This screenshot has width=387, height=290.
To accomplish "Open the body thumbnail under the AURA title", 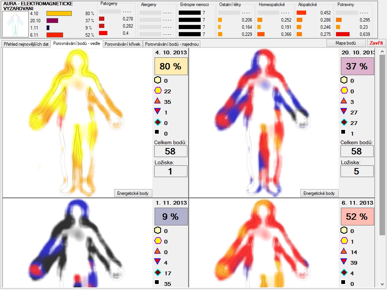I will (x=15, y=24).
